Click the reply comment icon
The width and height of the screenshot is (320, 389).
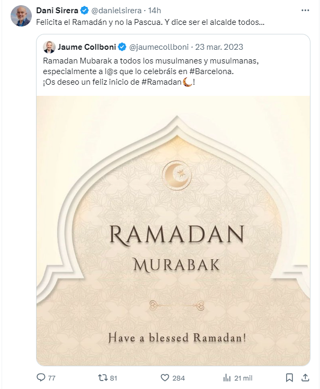pos(41,378)
